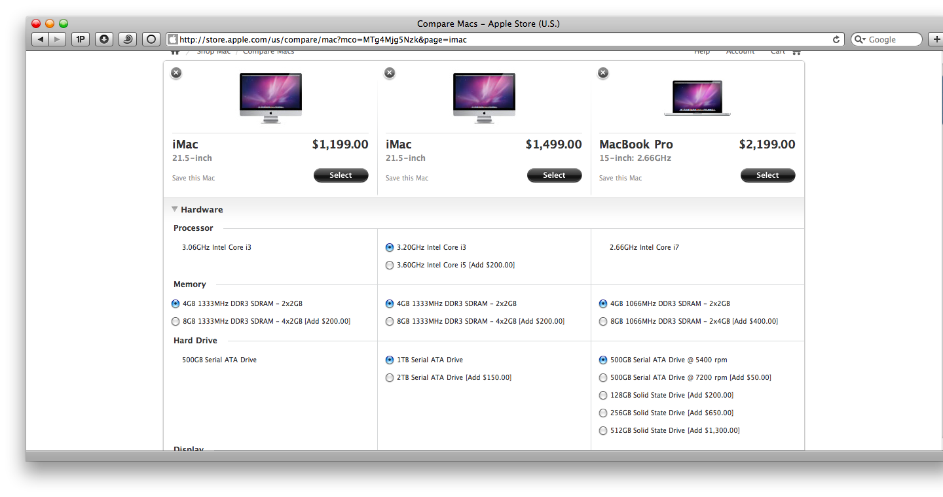
Task: Choose 3.60GHz Intel Core i5 upgrade
Action: pyautogui.click(x=390, y=265)
